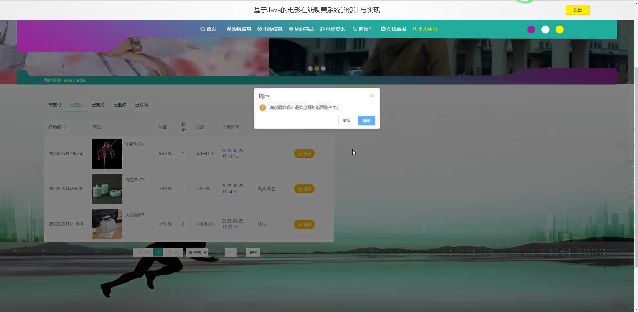638x312 pixels.
Task: Open 电影信息 in the navigation bar
Action: [x=270, y=29]
